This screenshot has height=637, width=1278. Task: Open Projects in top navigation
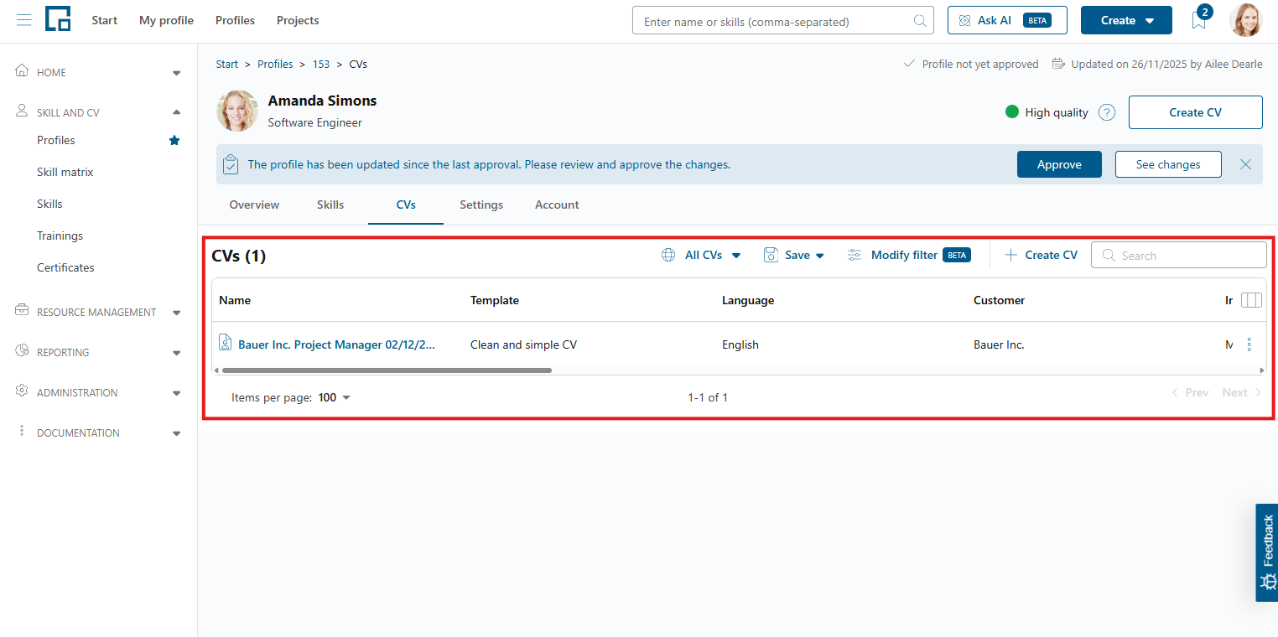(x=298, y=20)
